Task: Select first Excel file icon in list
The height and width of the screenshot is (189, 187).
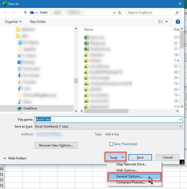Action: [x=87, y=37]
